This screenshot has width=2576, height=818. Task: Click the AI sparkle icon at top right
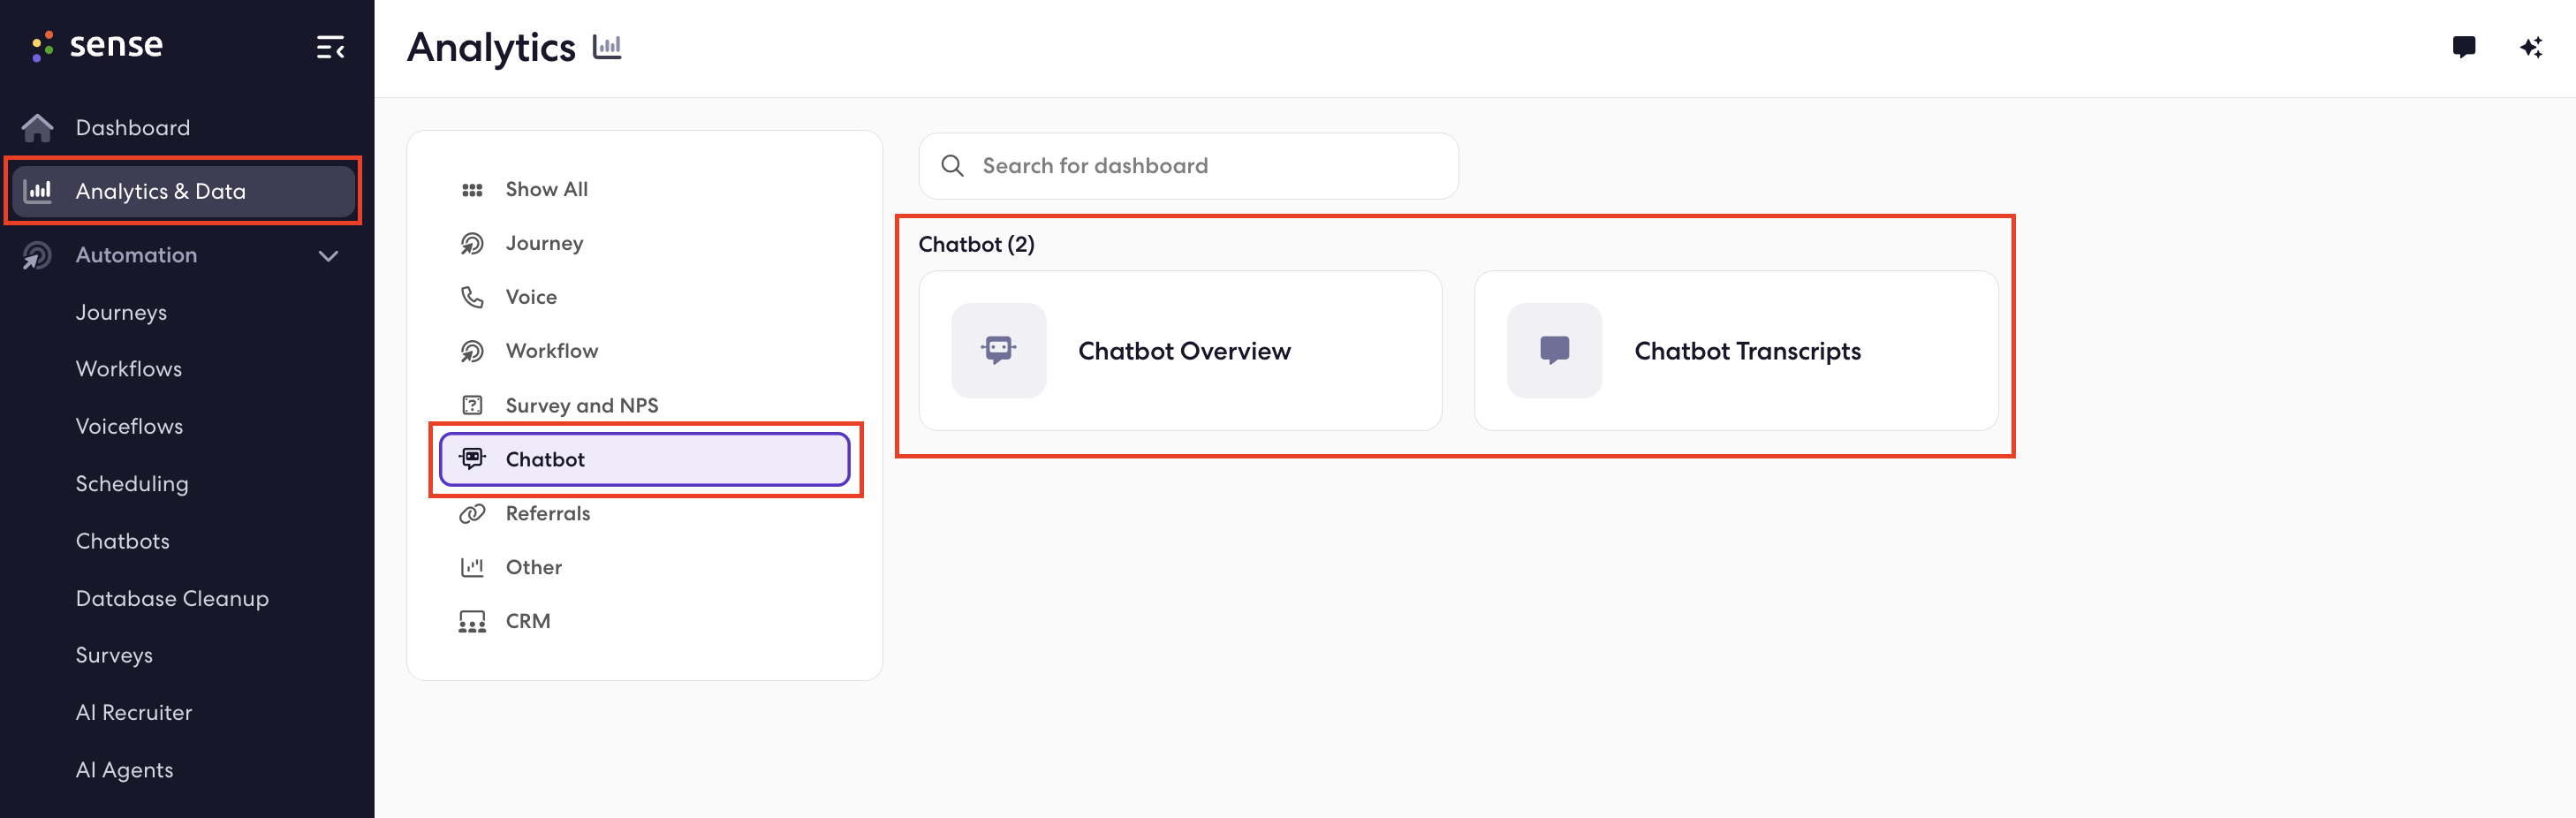coord(2531,47)
